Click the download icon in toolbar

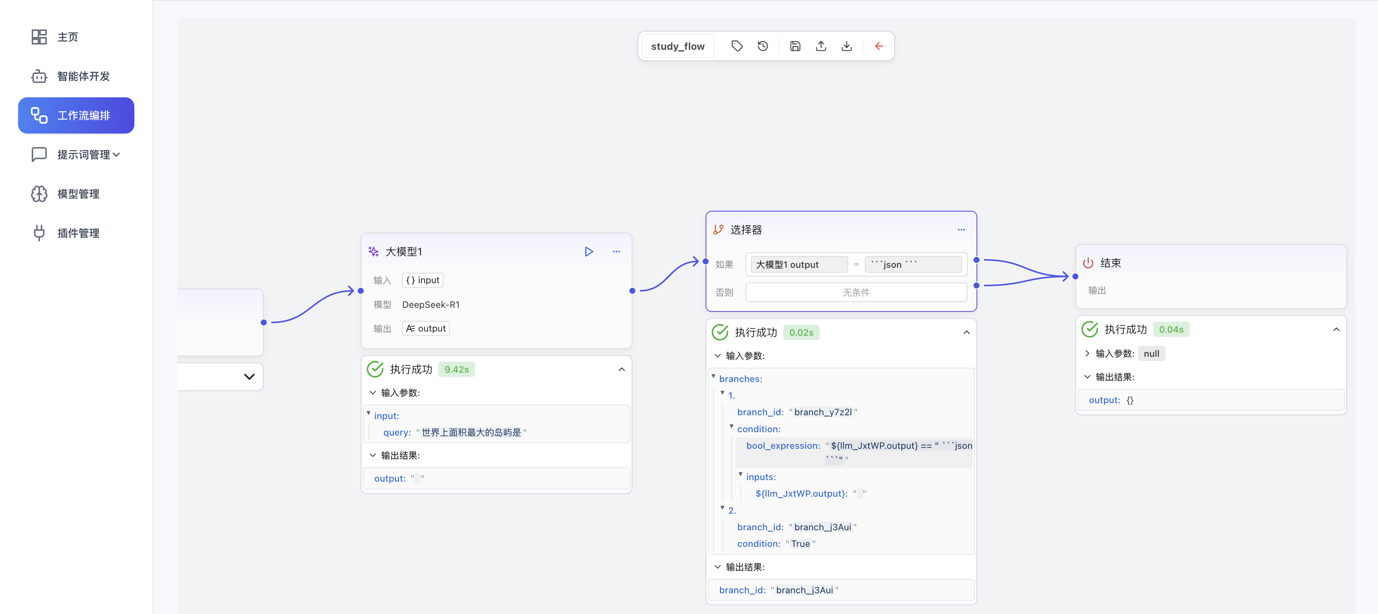click(846, 46)
